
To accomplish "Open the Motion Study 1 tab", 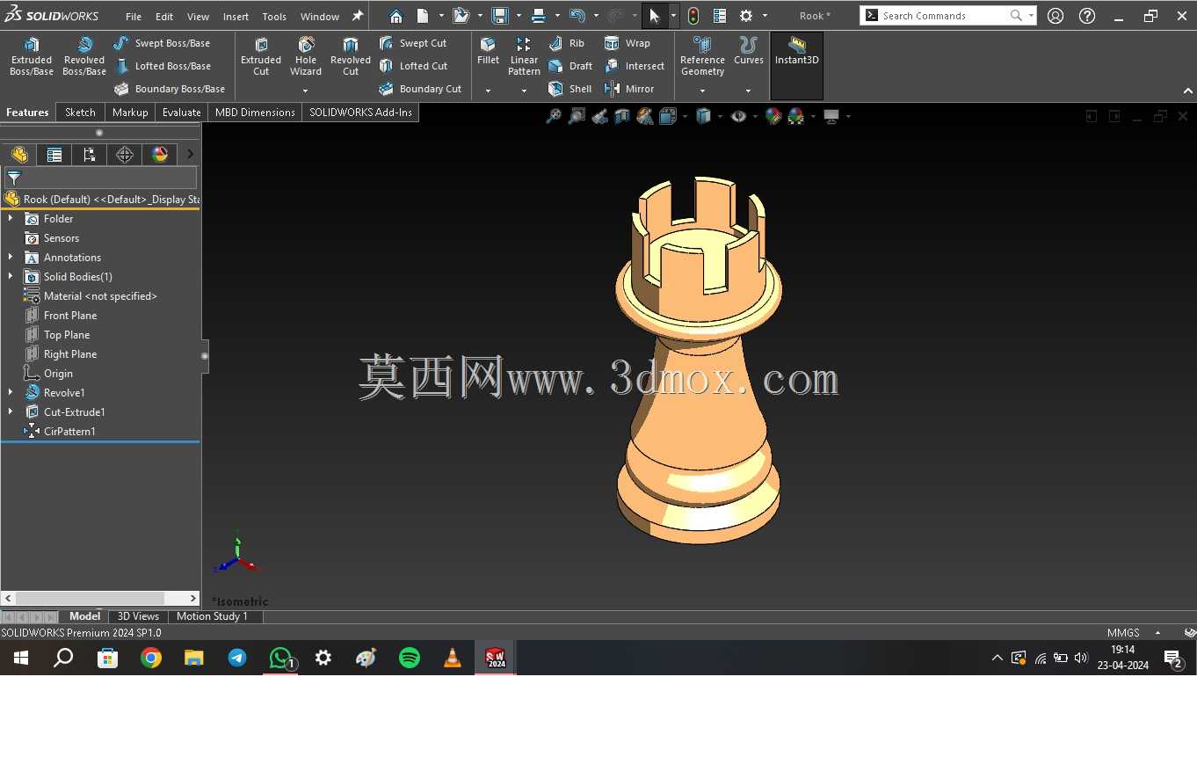I will coord(212,616).
